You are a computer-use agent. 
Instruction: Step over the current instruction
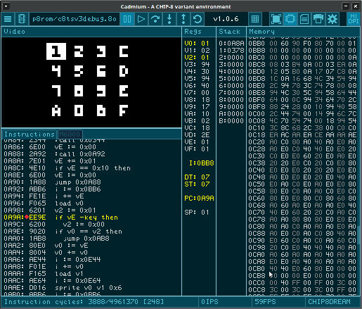155,19
